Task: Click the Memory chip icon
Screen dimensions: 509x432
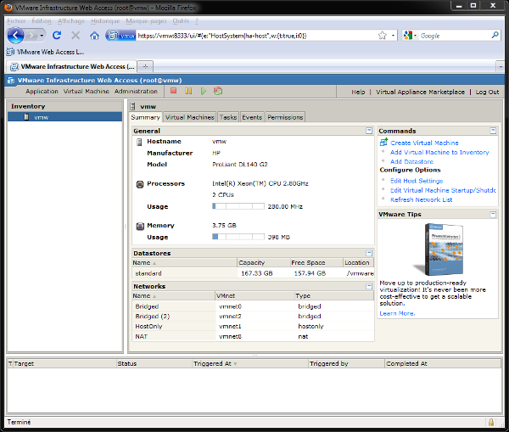Action: (x=140, y=226)
